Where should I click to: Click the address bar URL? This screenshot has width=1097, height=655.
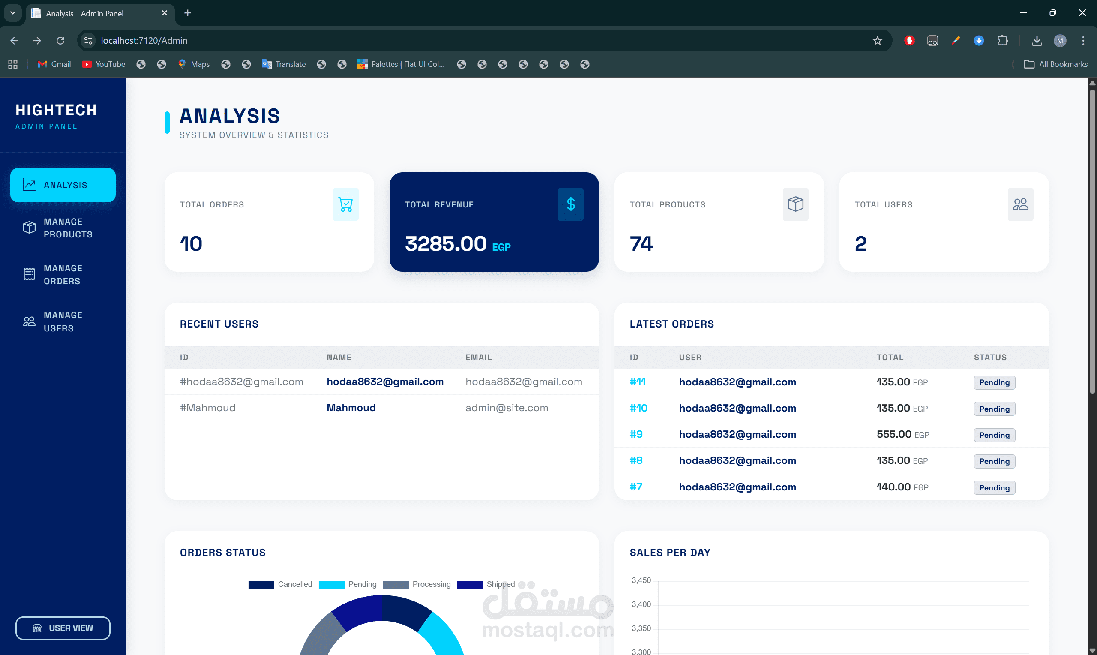[144, 41]
